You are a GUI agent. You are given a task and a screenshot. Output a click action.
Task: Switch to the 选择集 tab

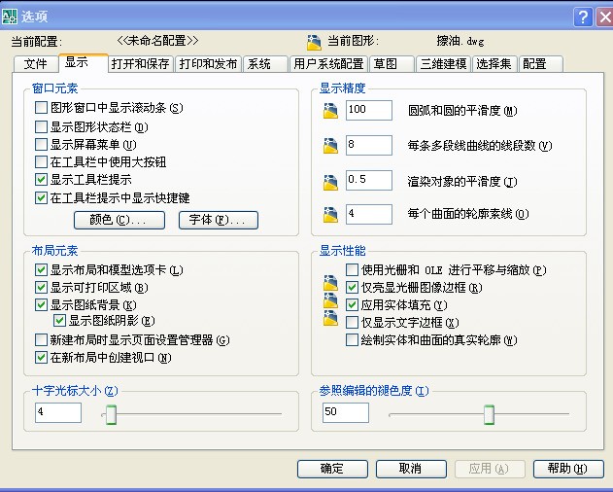coord(494,64)
